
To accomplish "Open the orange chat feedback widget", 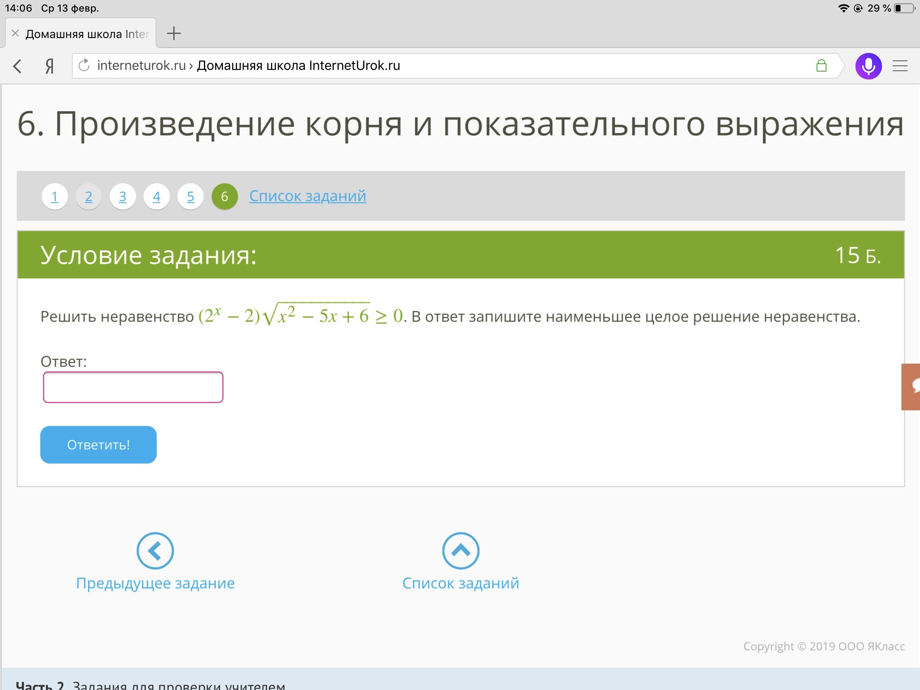I will 911,386.
